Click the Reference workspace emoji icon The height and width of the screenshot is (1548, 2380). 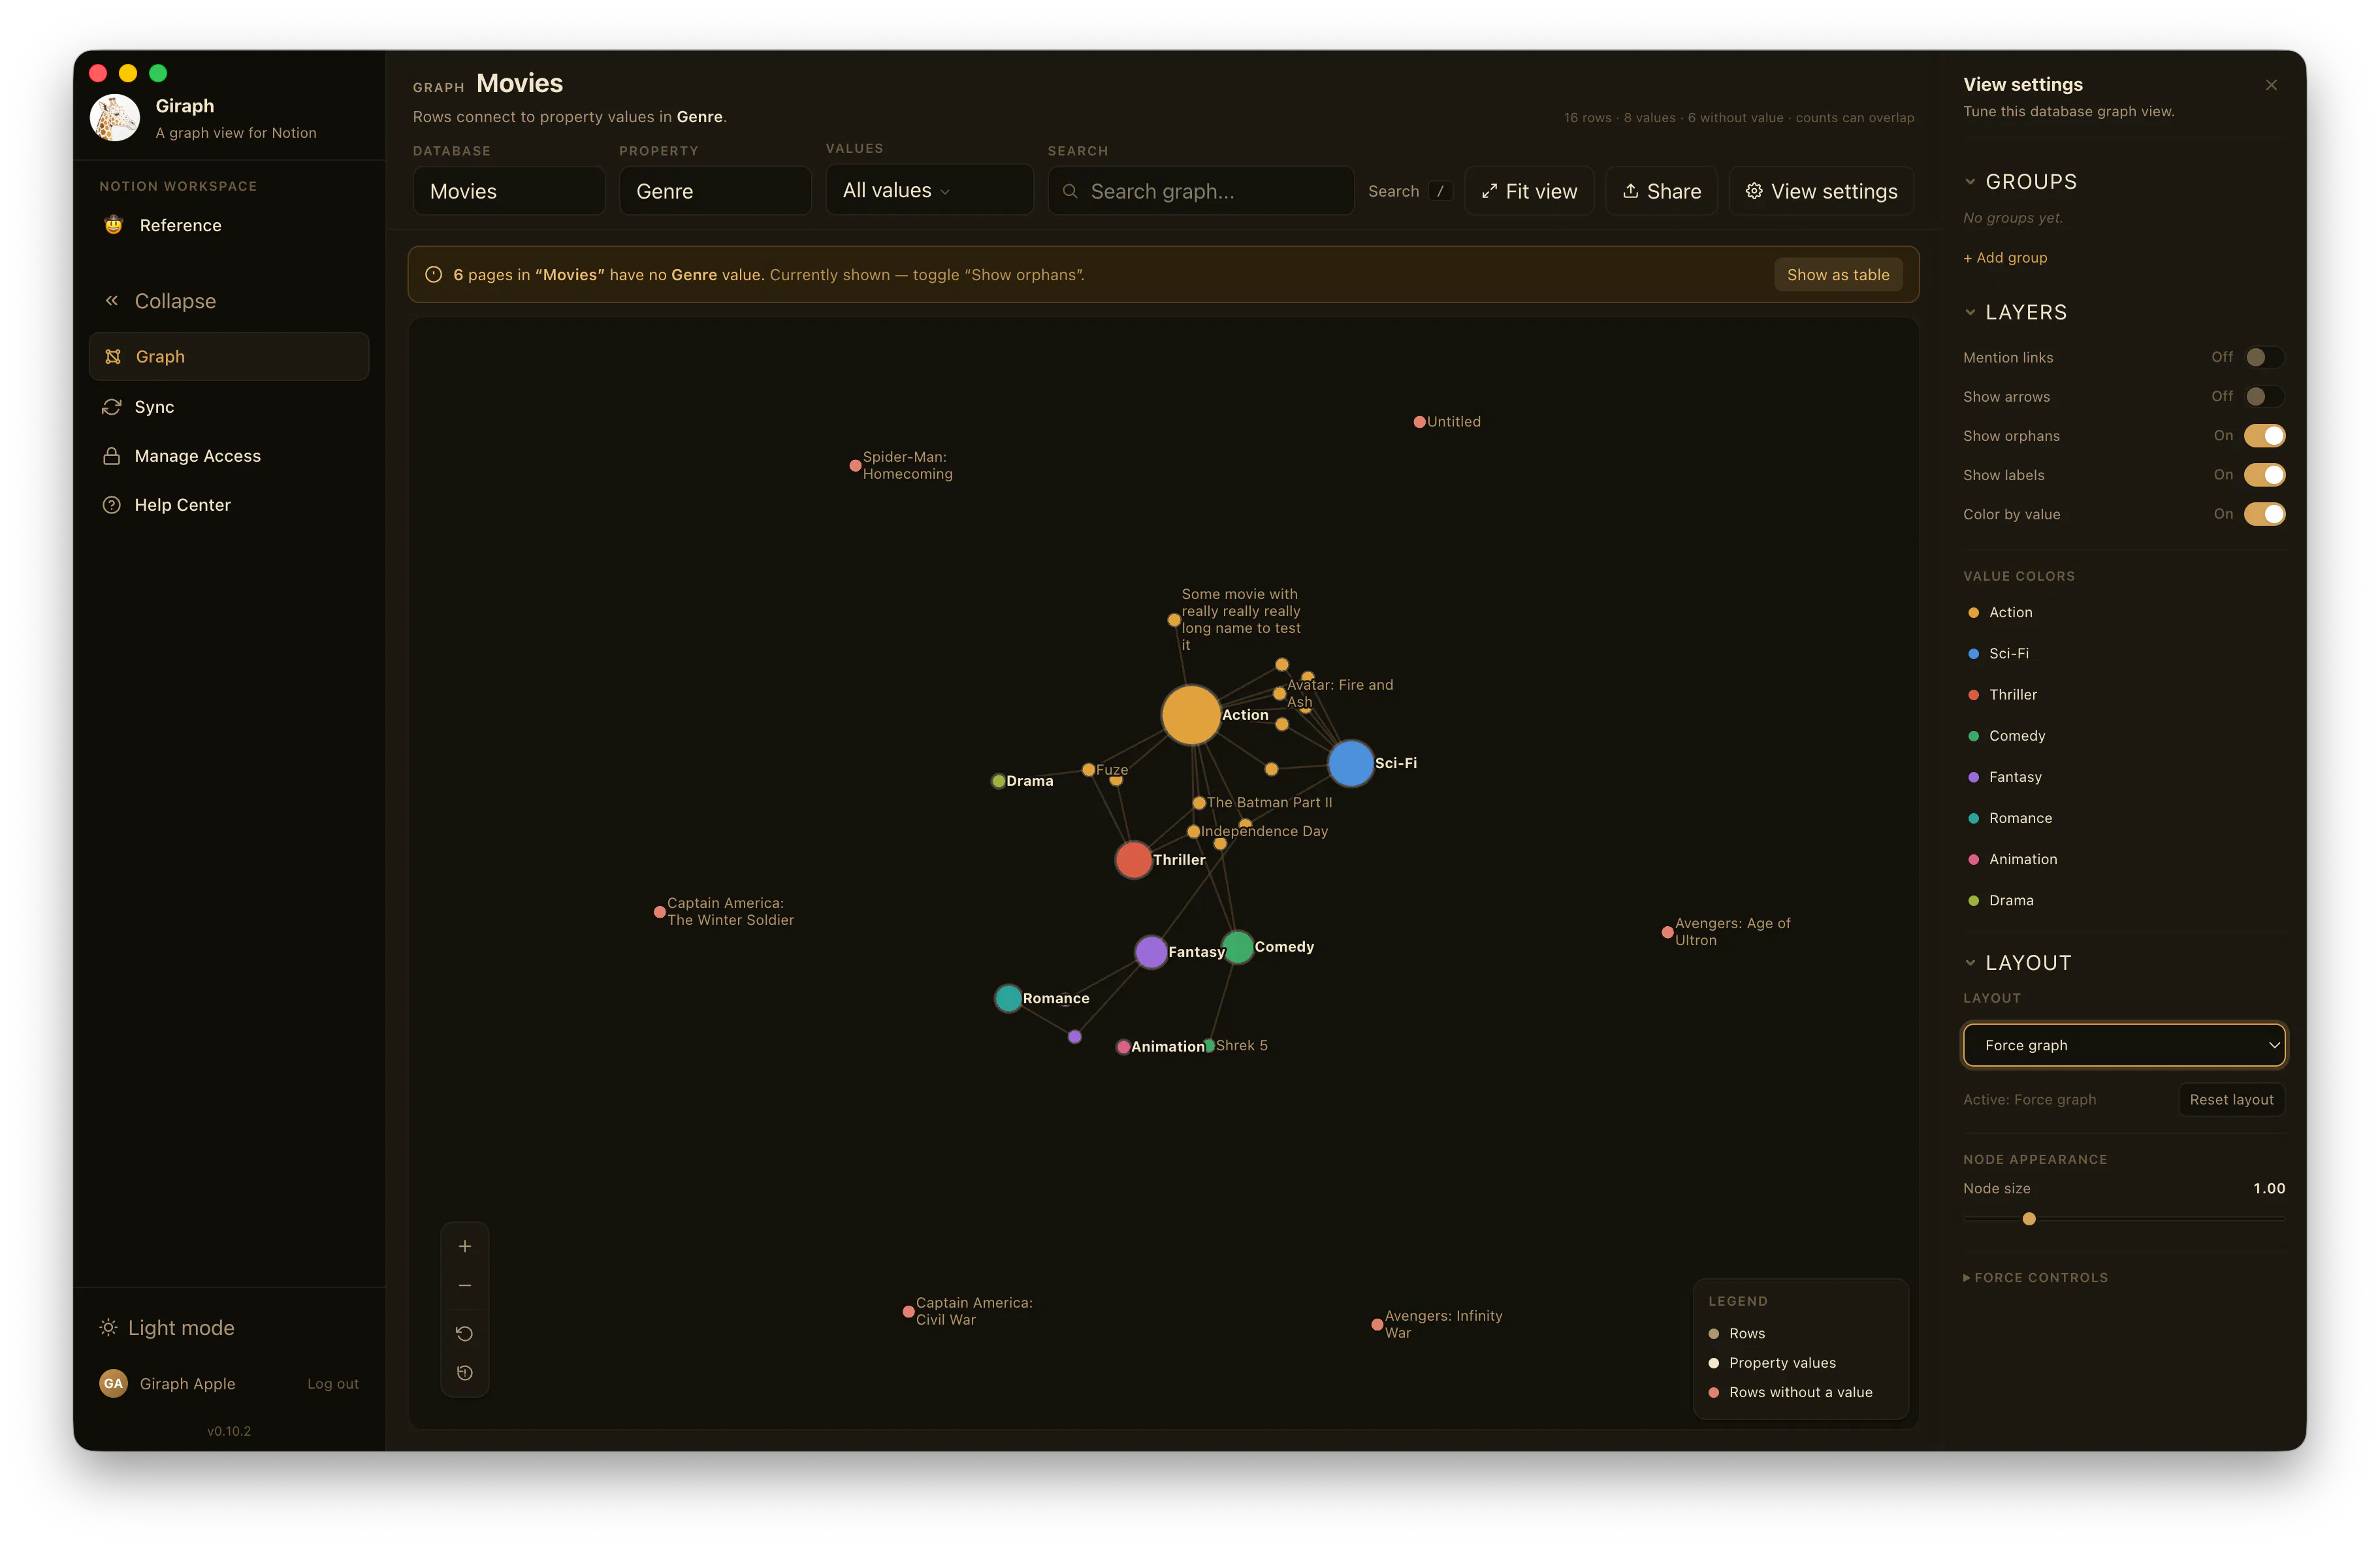pos(114,225)
